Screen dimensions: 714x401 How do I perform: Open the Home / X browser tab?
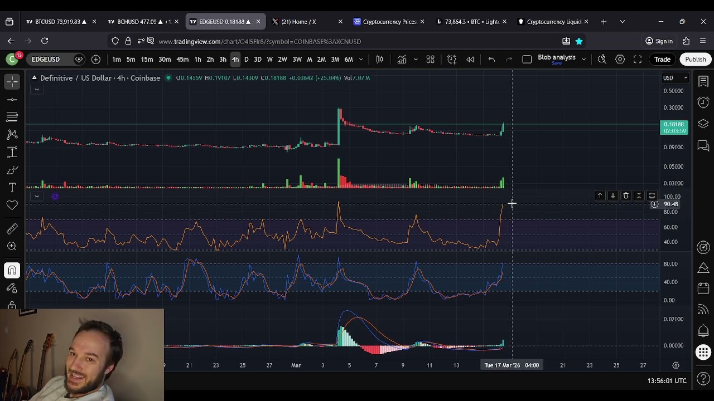(307, 22)
